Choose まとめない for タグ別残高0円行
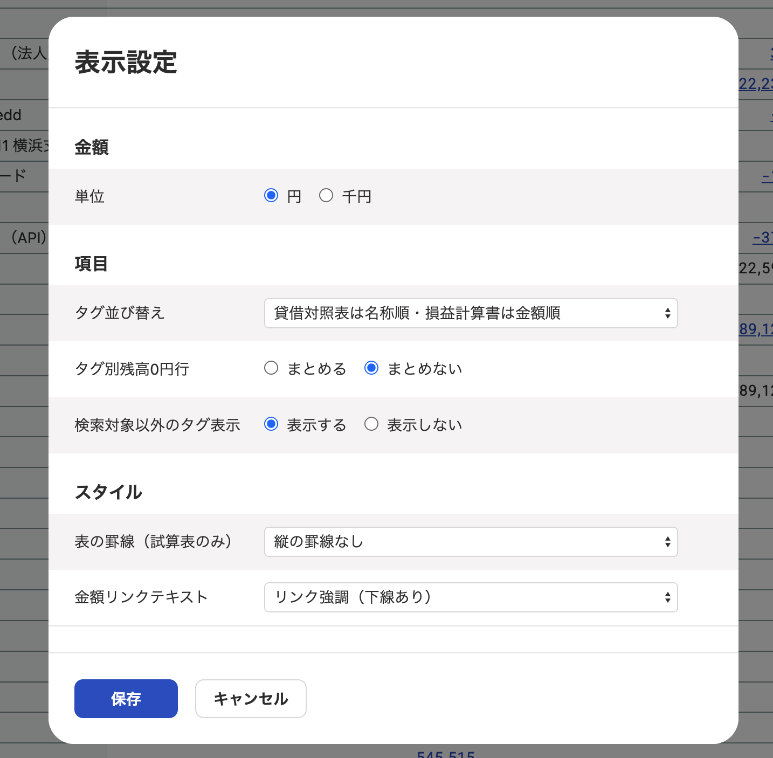Image resolution: width=773 pixels, height=758 pixels. pos(371,368)
